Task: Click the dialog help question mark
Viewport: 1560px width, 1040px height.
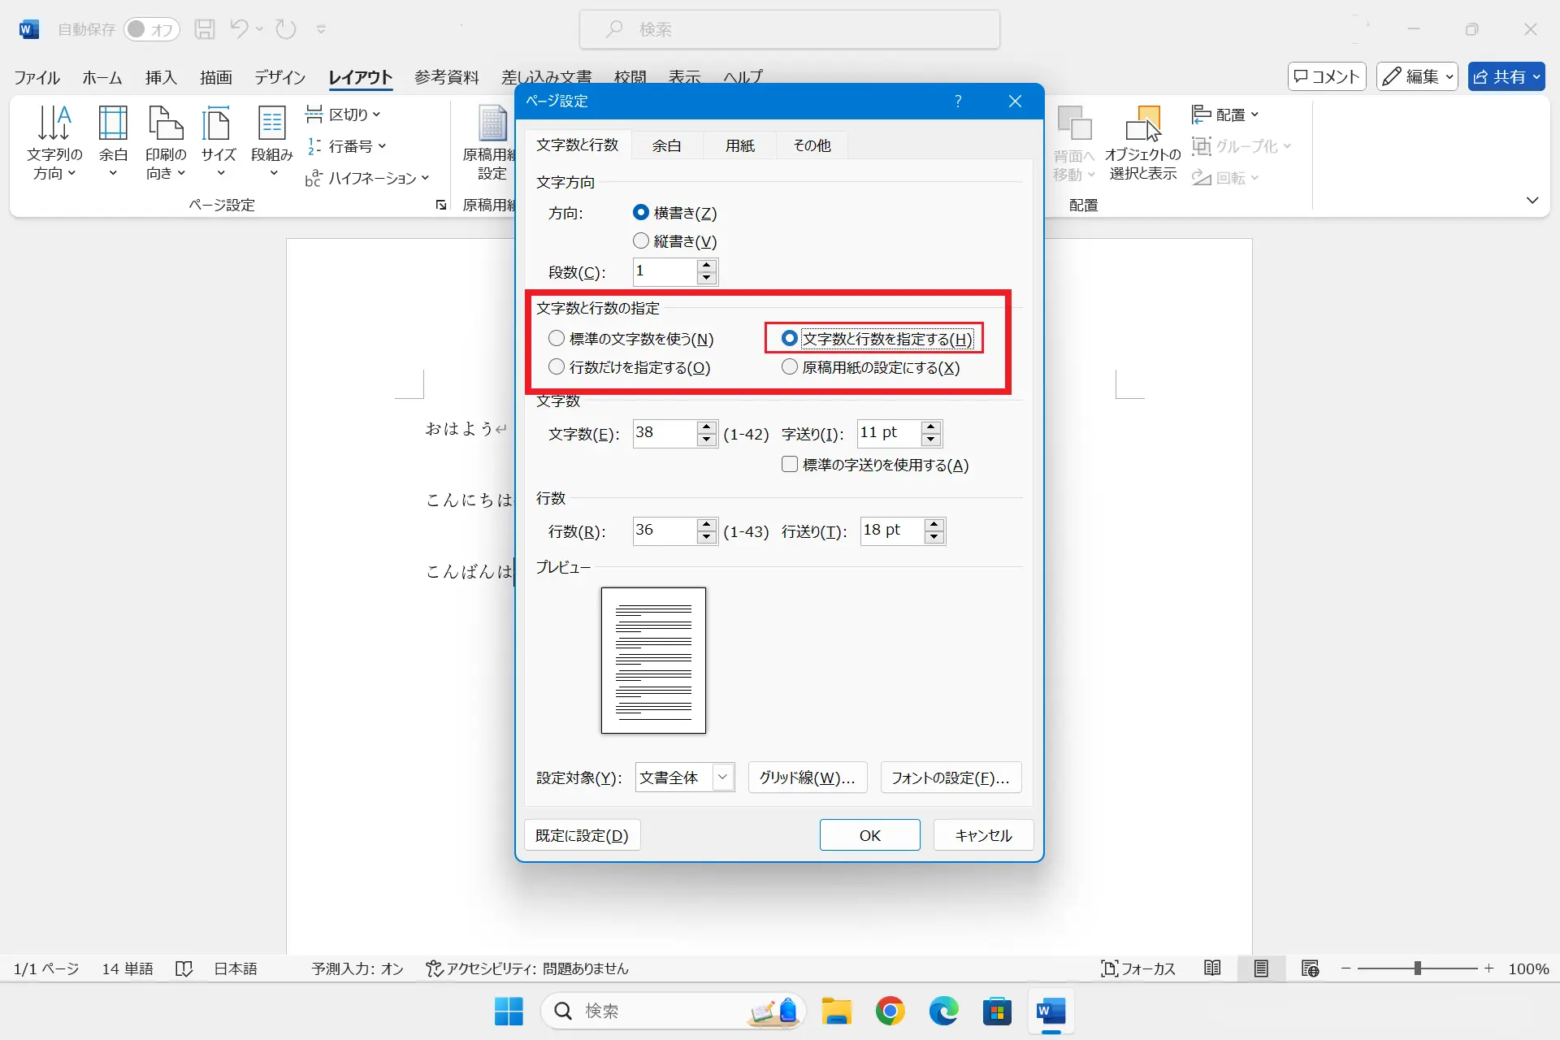Action: coord(958,101)
